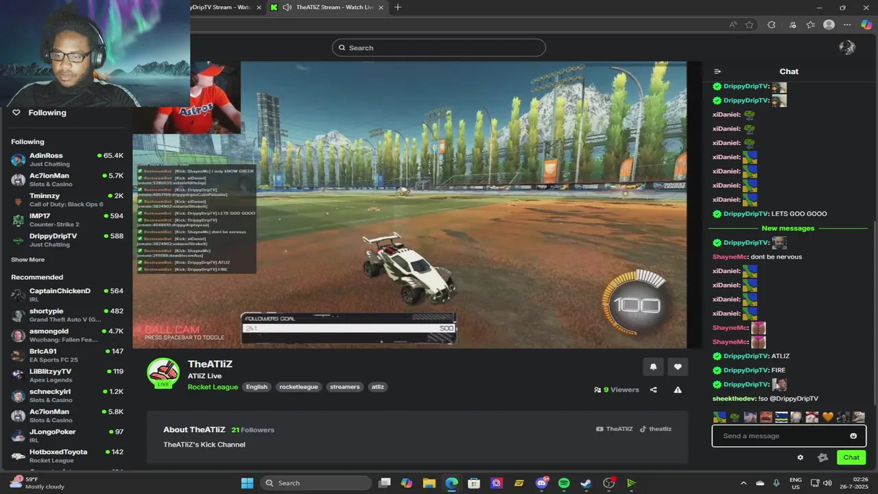Open the Rocket League category link
The image size is (878, 494).
213,387
